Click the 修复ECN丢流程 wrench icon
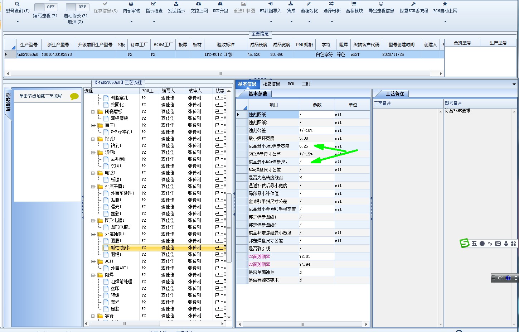519x332 pixels. coord(414,4)
